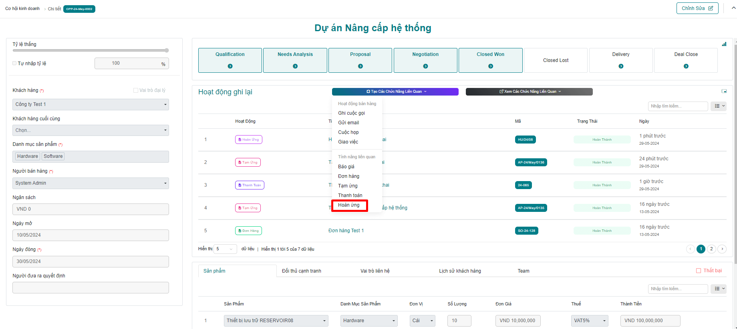Select Hoàn ứng from the dropdown menu
The width and height of the screenshot is (737, 329).
349,205
